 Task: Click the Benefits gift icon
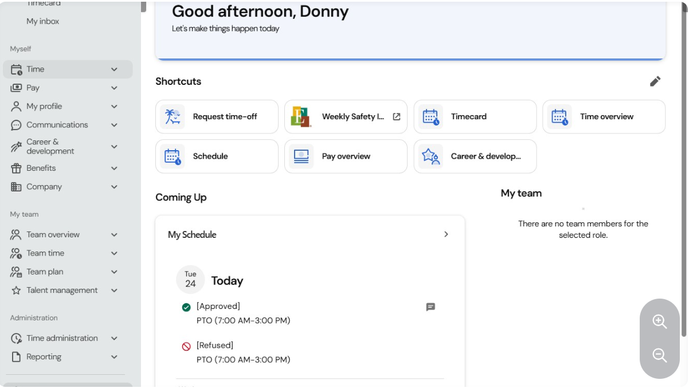[x=16, y=168]
